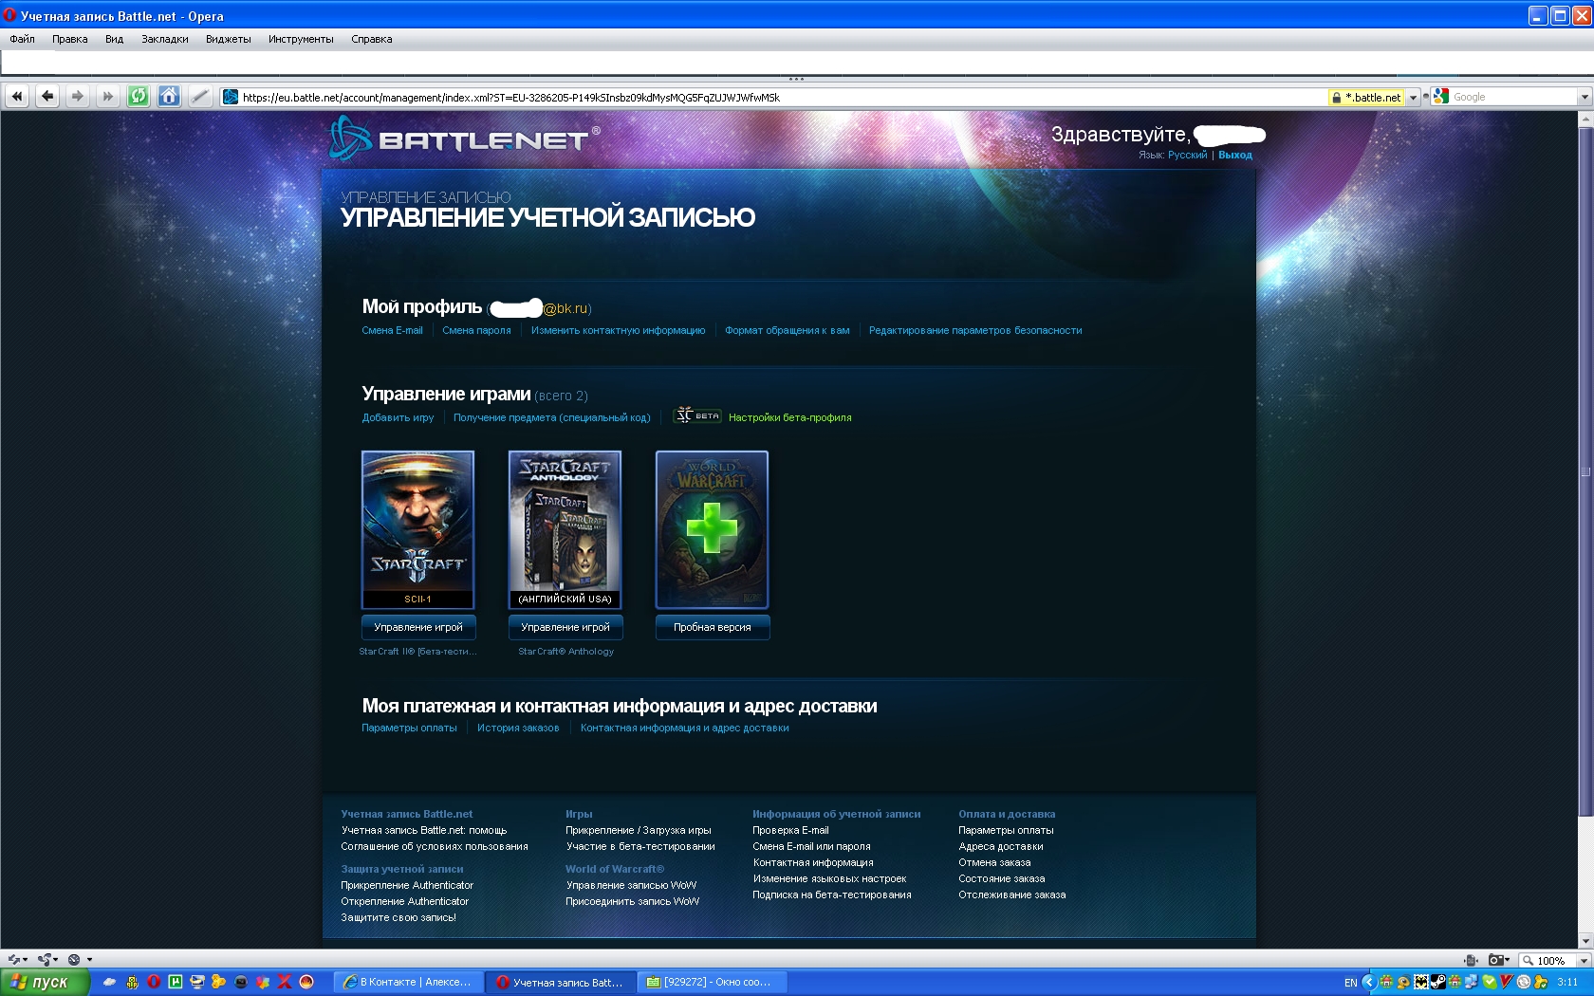
Task: Open Редактирование параметров безопасности link
Action: pyautogui.click(x=975, y=330)
